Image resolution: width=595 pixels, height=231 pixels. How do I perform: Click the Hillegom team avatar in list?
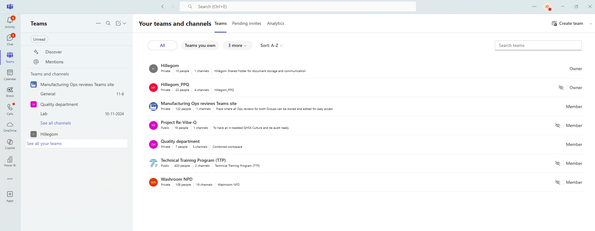(x=153, y=69)
